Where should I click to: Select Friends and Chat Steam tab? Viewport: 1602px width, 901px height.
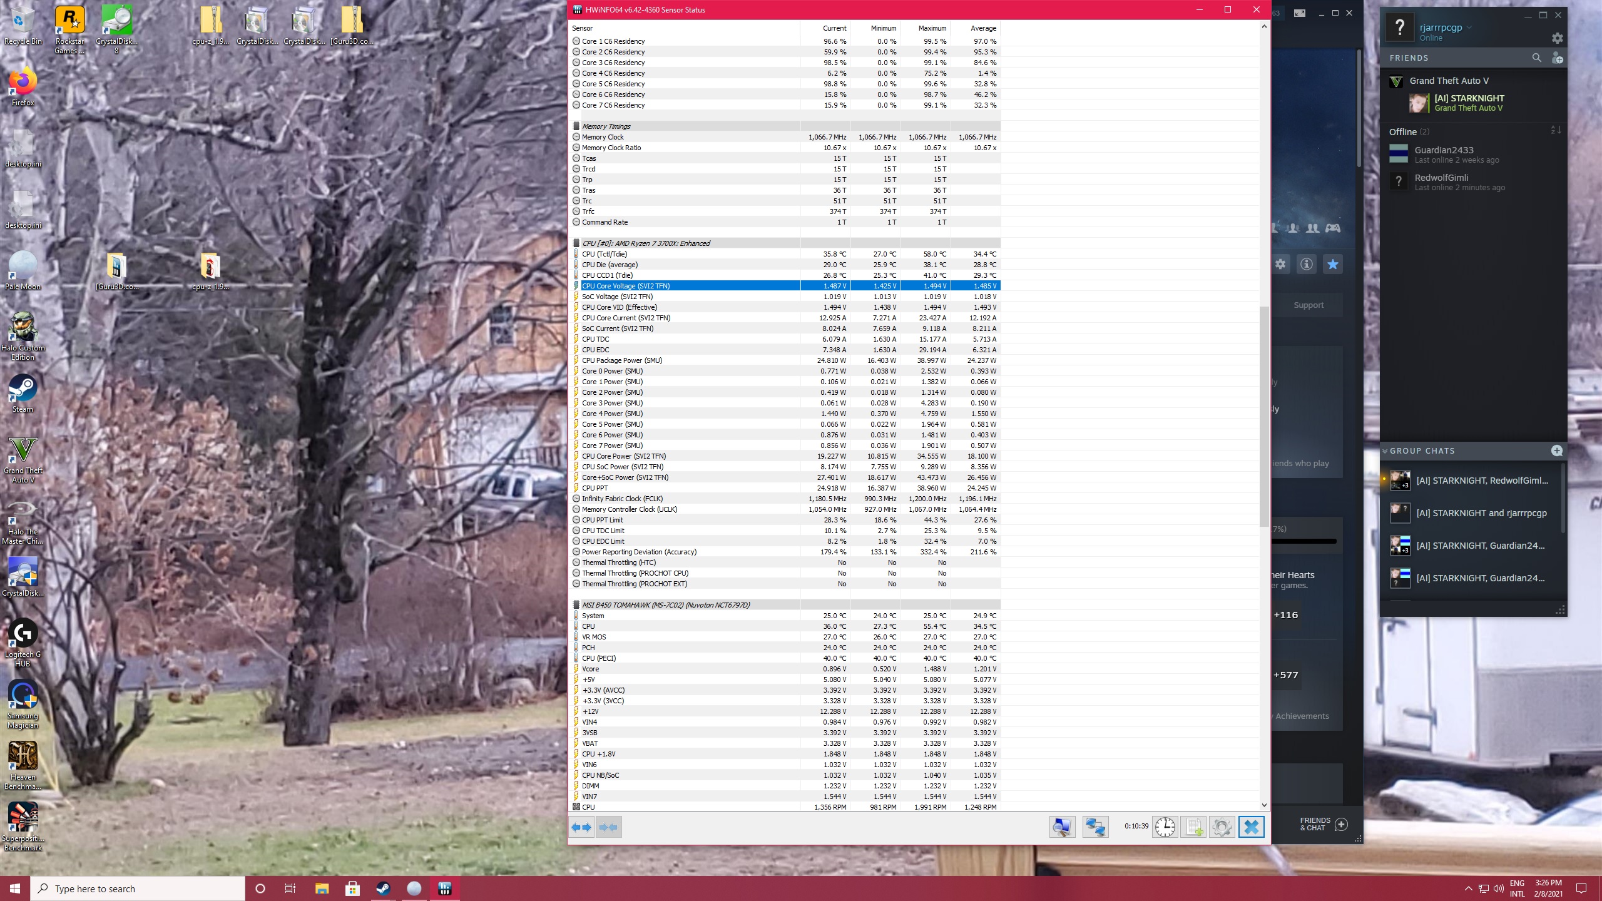click(1316, 825)
